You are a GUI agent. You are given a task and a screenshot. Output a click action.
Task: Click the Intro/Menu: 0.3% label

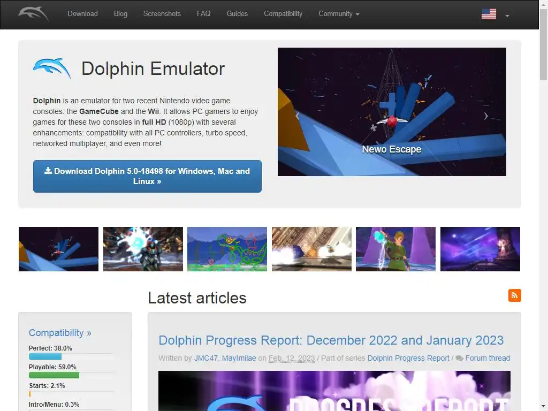[x=54, y=405]
